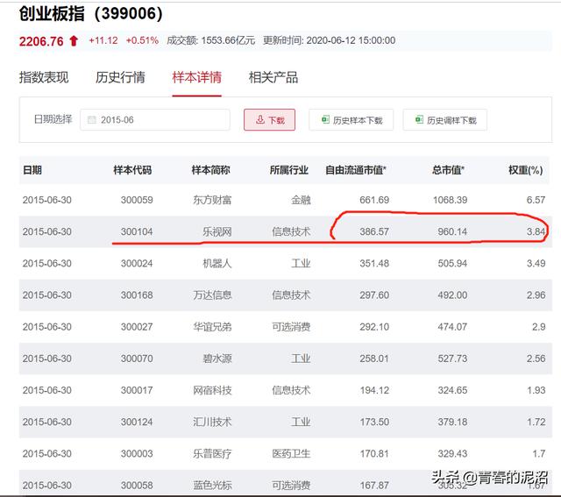Switch to the 历史行情 tab

[x=120, y=77]
